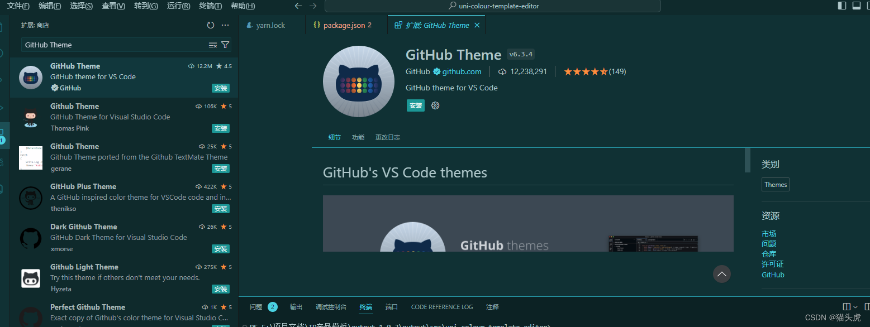Open the extensions filter funnel icon
The height and width of the screenshot is (327, 870).
[x=225, y=44]
